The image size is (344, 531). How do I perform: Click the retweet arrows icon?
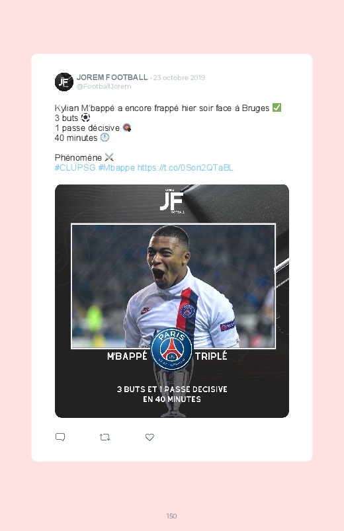pyautogui.click(x=105, y=437)
